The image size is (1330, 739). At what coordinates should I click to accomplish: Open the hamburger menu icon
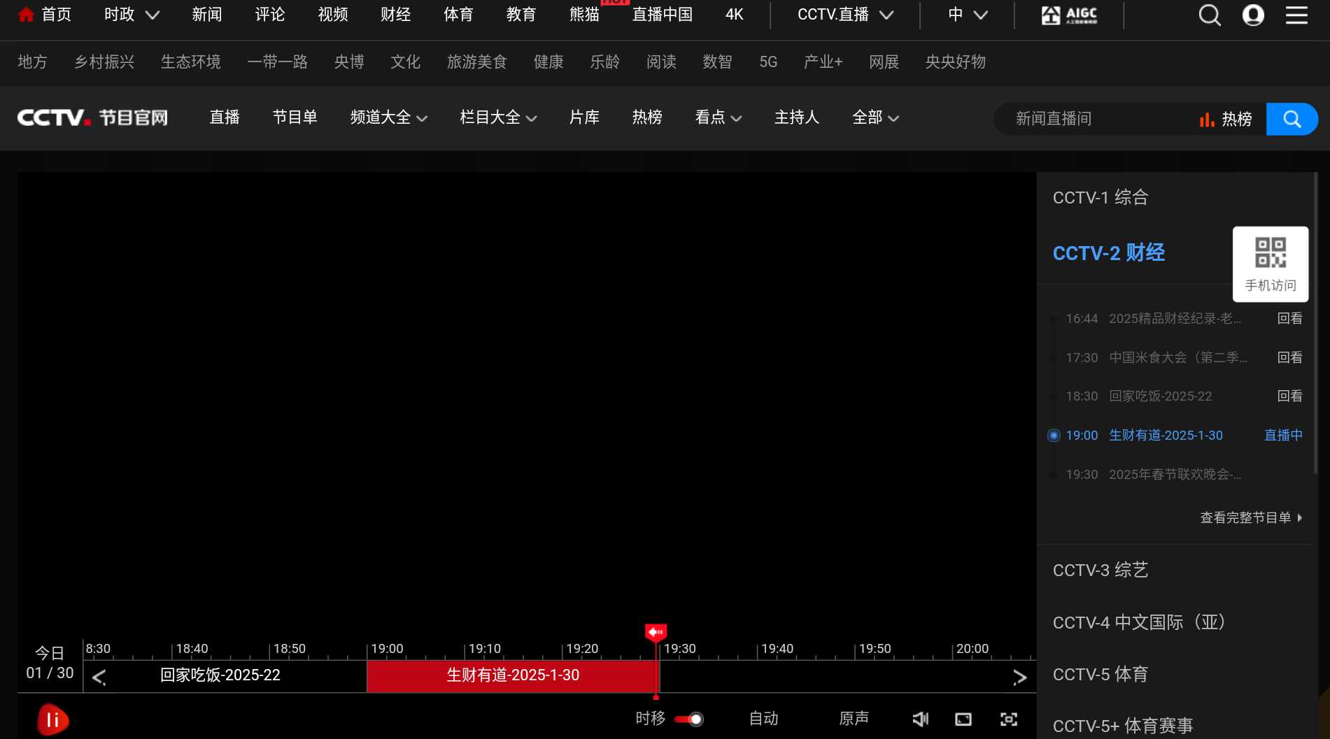click(1296, 15)
